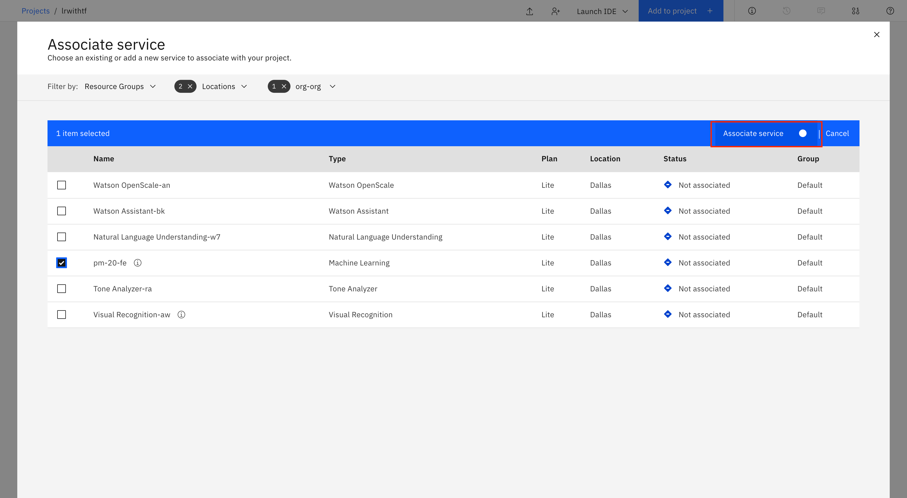Click the '1 item selected' label
This screenshot has height=498, width=907.
click(83, 133)
